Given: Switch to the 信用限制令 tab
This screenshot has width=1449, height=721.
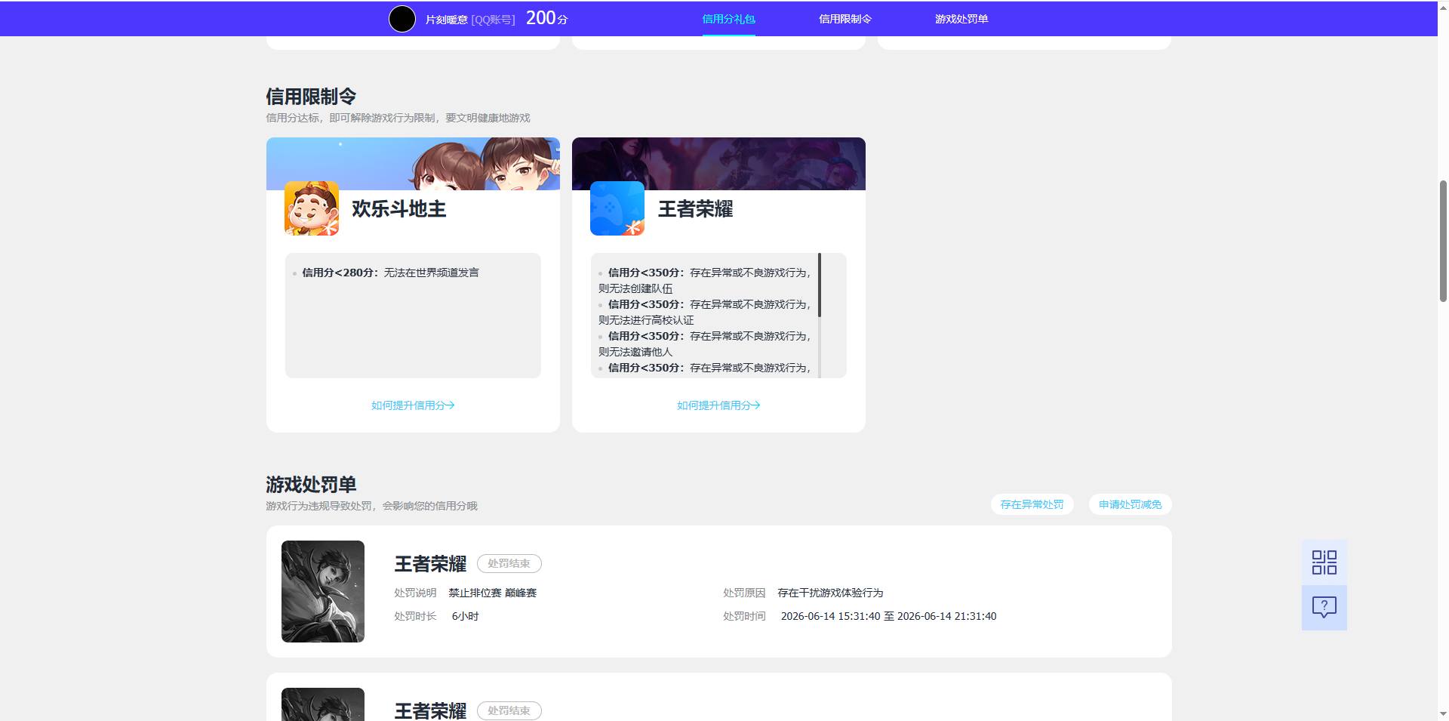Looking at the screenshot, I should coord(845,19).
